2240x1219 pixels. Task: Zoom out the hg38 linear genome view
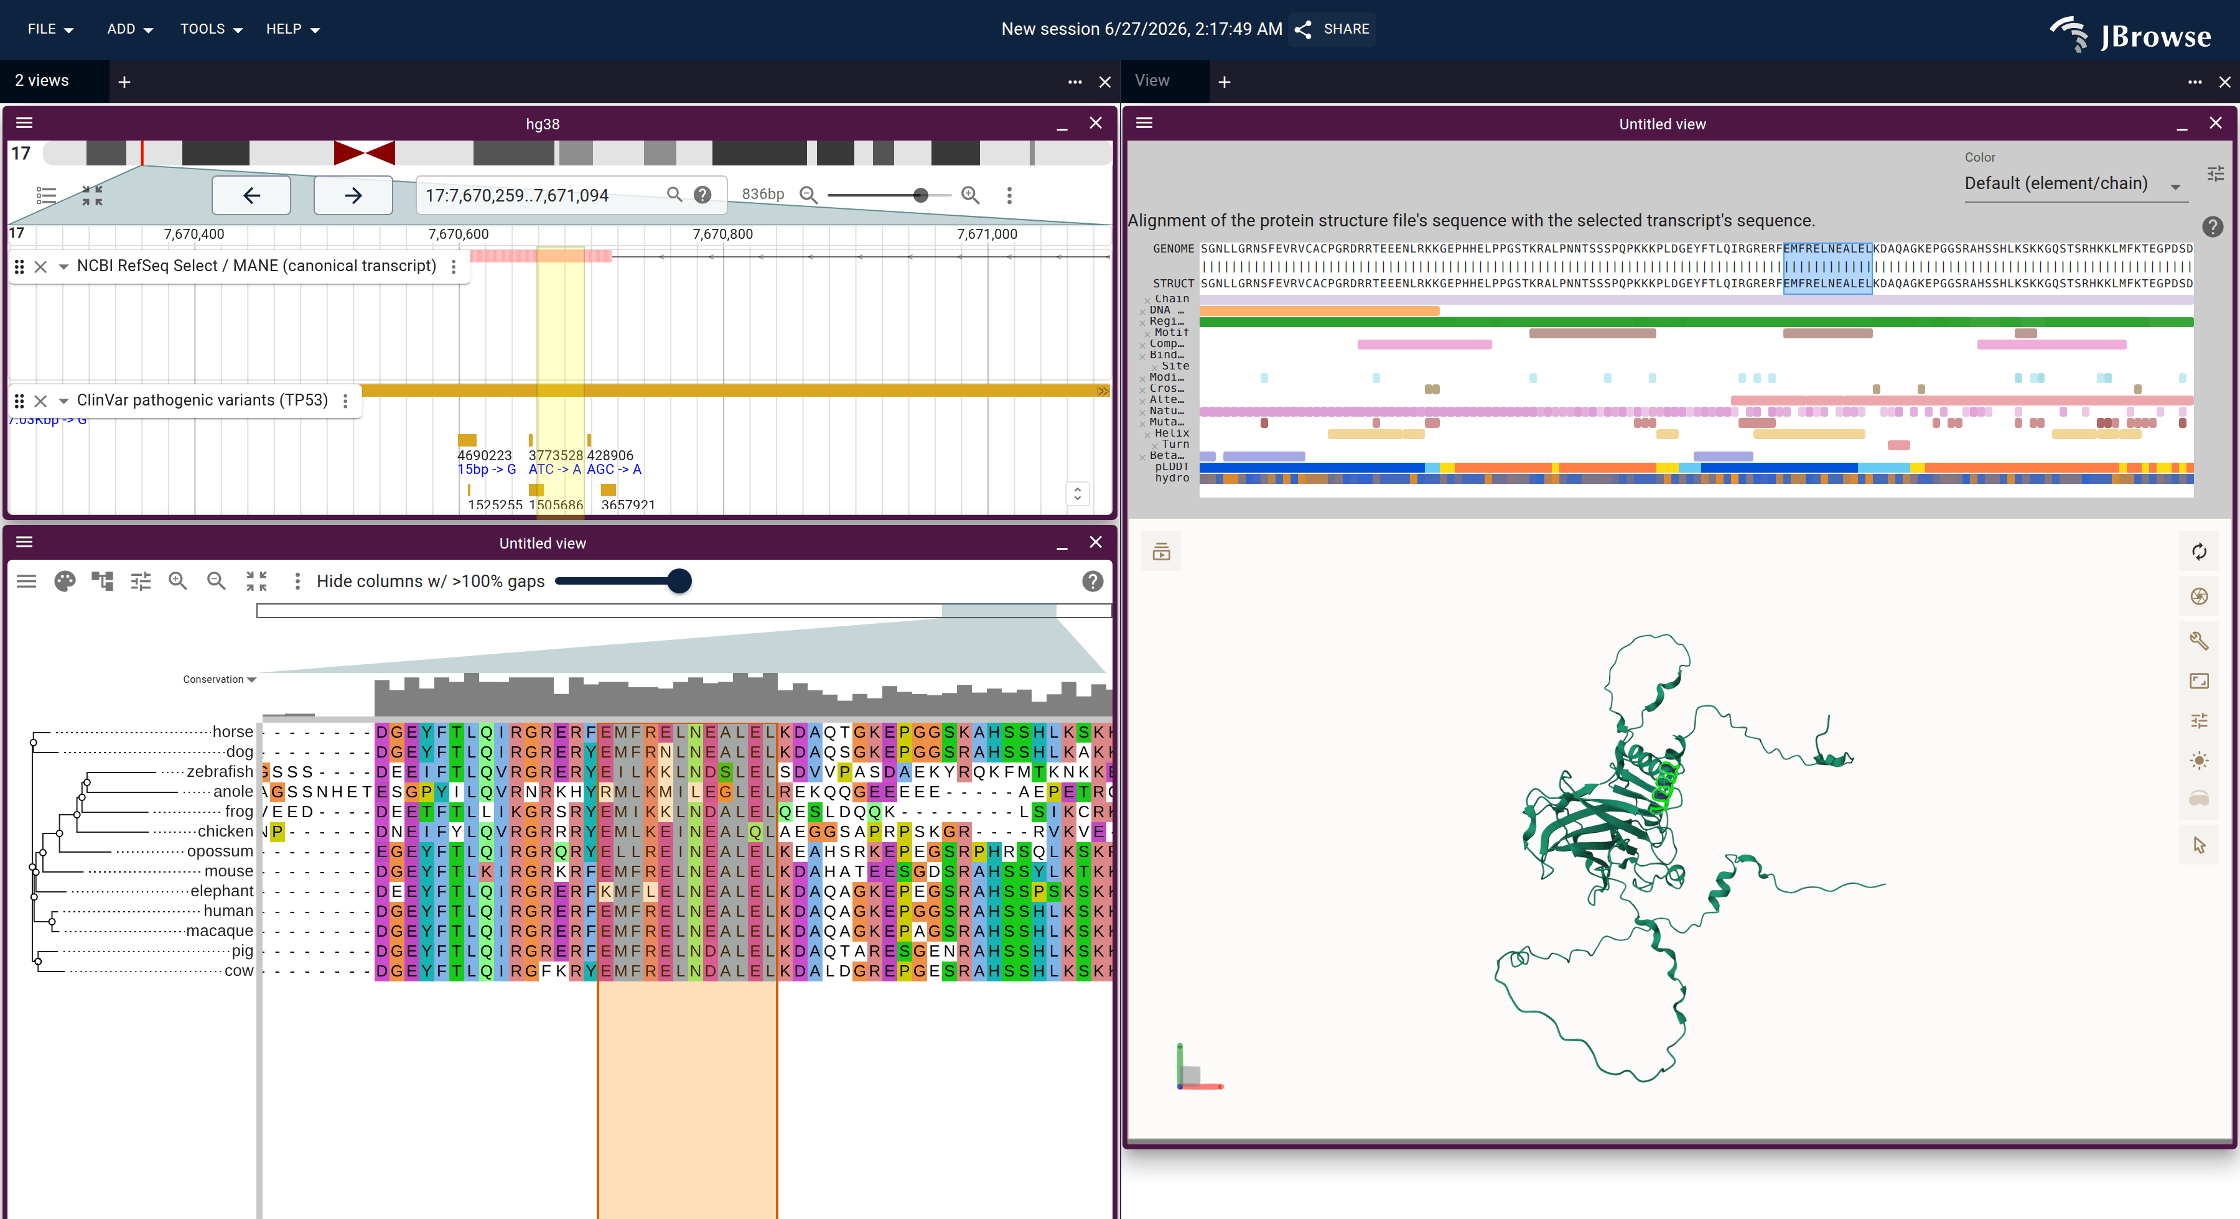click(808, 195)
